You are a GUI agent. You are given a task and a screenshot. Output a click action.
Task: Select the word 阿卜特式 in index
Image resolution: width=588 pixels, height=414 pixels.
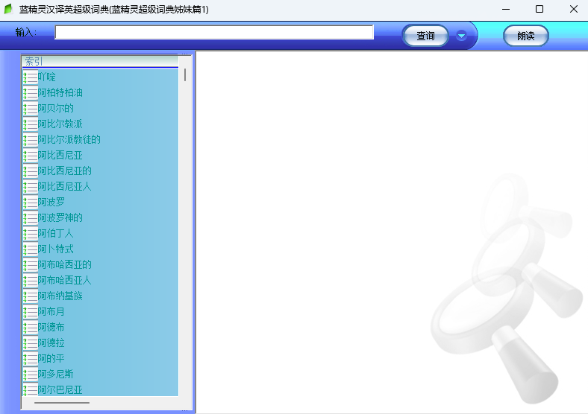(55, 249)
